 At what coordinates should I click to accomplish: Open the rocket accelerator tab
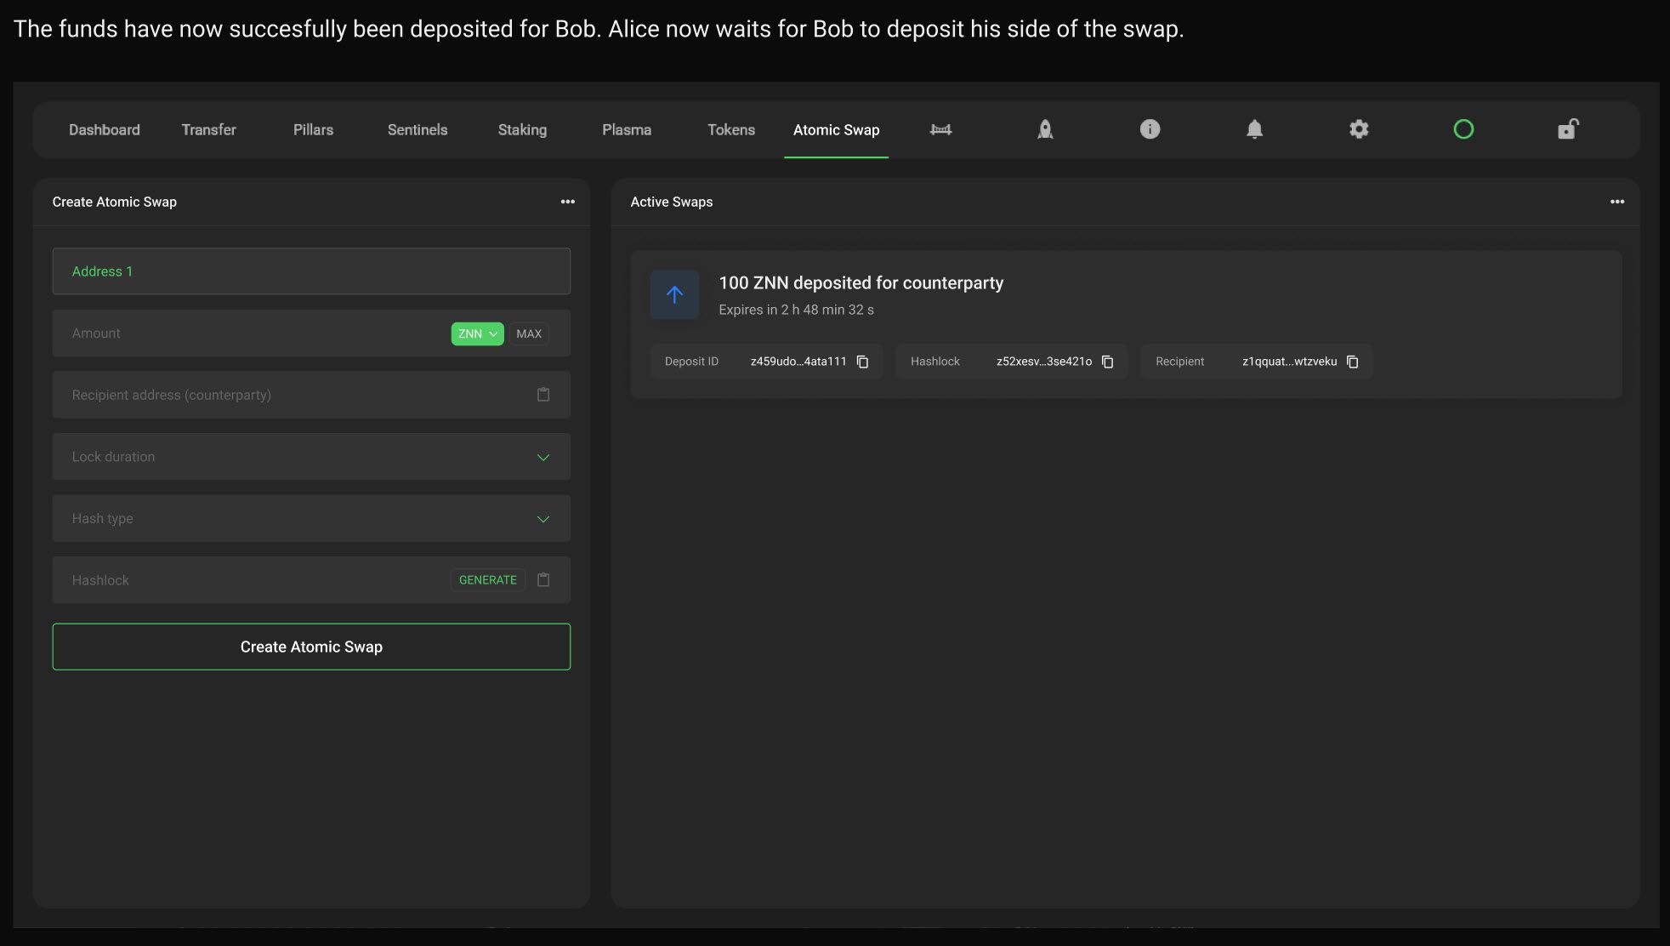[1045, 129]
